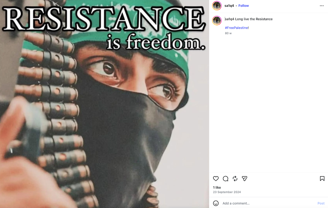Image resolution: width=328 pixels, height=208 pixels.
Task: Open sa1q4 profile picture in header
Action: coord(217,6)
